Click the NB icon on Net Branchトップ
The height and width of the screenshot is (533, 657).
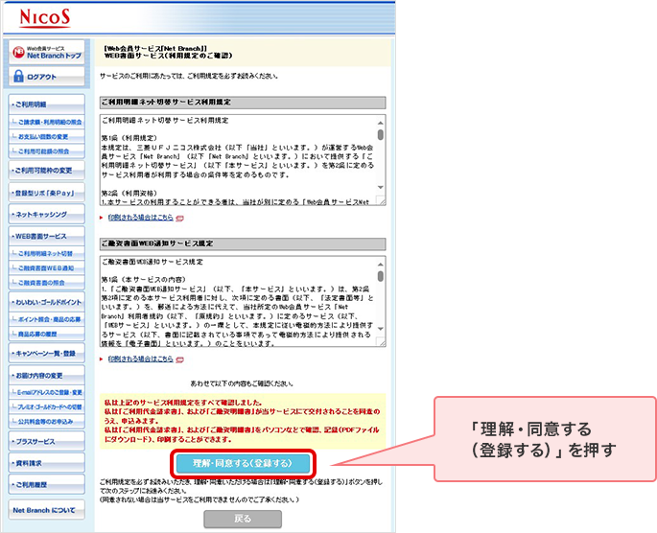(18, 53)
